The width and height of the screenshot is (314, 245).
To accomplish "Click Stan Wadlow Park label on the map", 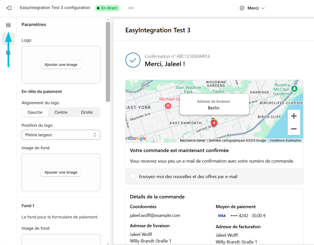I will (188, 90).
